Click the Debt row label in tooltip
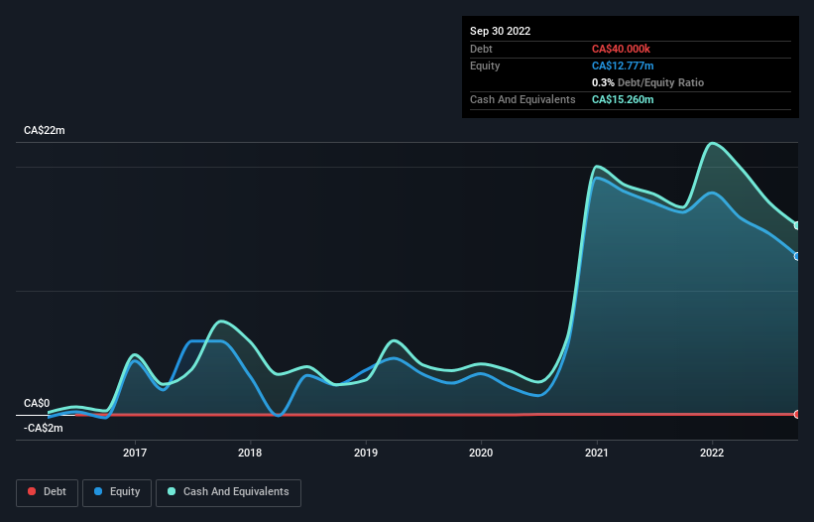 coord(481,49)
